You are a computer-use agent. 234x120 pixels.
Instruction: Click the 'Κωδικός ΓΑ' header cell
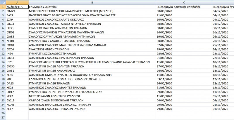point(16,6)
